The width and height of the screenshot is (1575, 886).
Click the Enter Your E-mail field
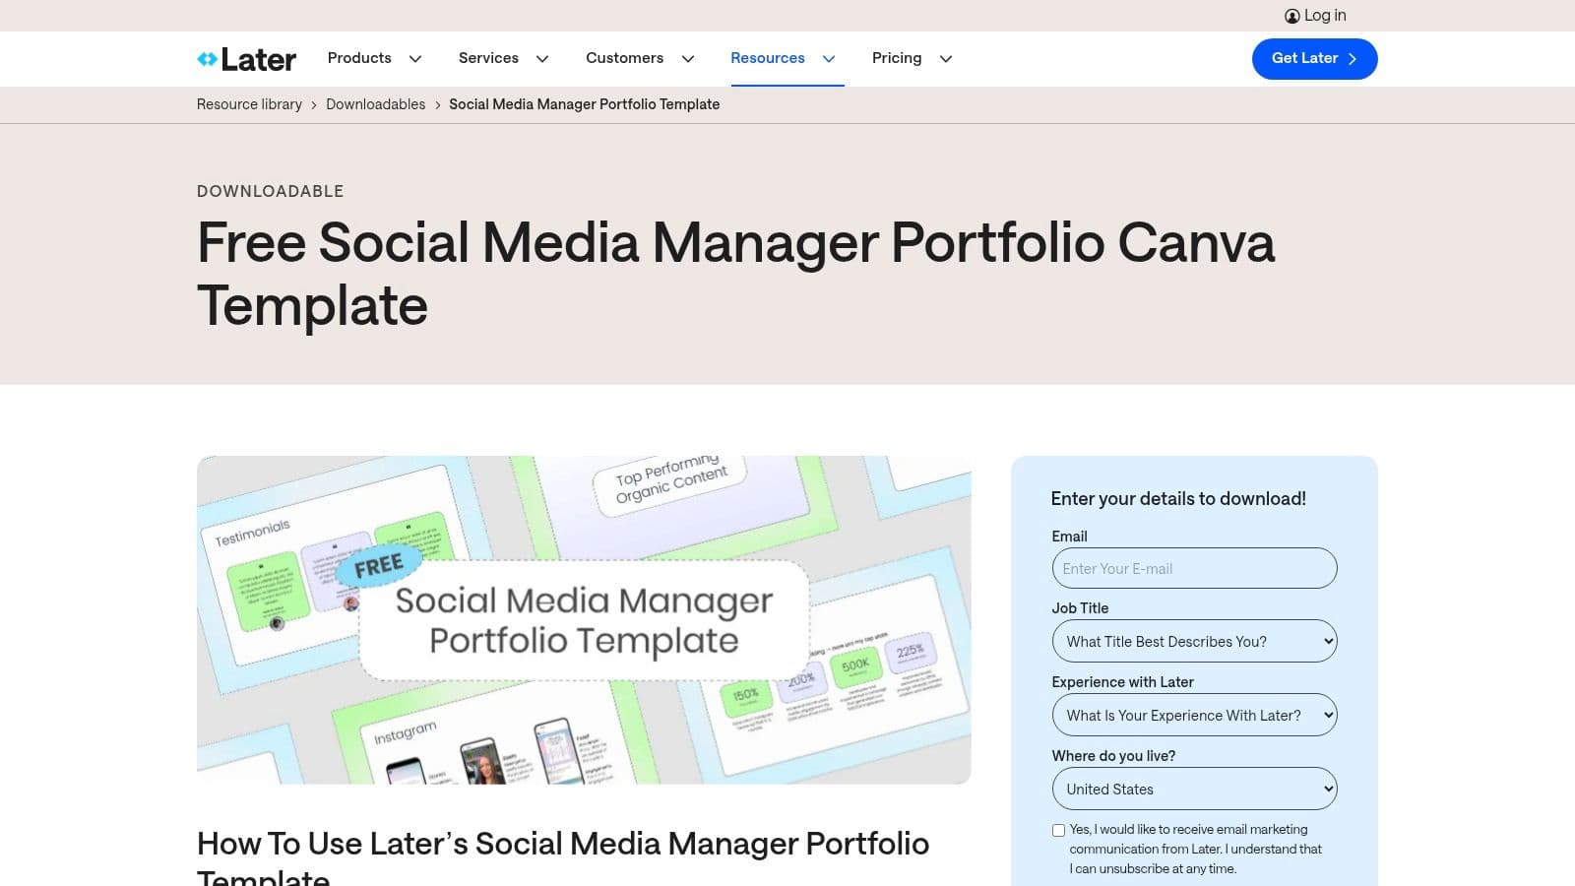(x=1194, y=568)
